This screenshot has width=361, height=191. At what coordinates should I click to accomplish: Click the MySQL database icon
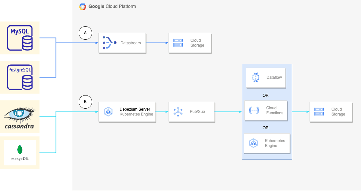click(x=20, y=38)
